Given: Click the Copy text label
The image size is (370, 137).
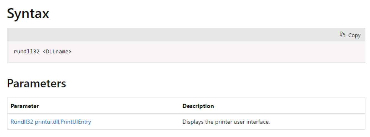Looking at the screenshot, I should pos(354,35).
